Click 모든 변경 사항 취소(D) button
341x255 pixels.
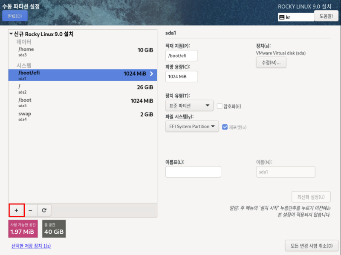312,246
